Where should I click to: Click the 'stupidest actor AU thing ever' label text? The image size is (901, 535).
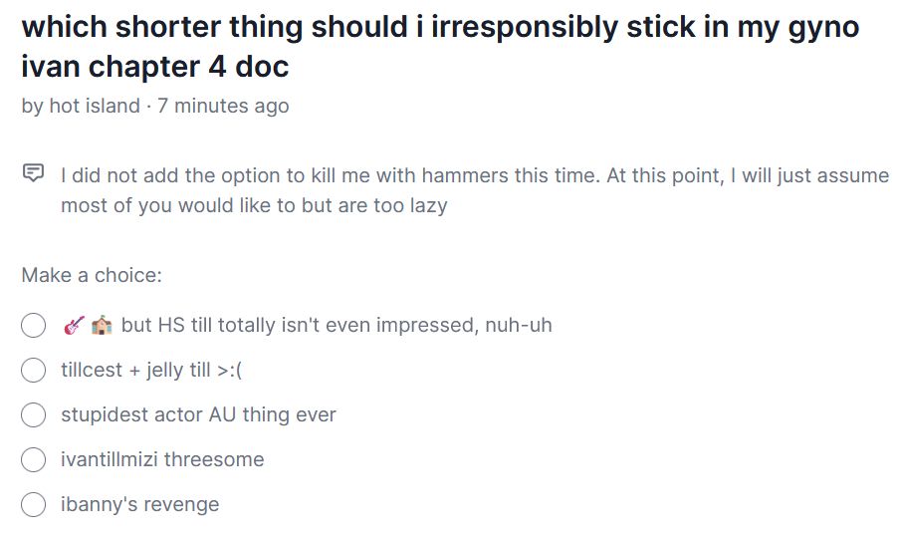click(x=198, y=414)
